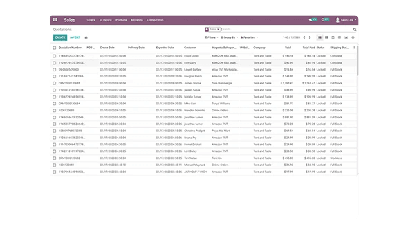
Task: Click the eBay TNT Marketplace cell
Action: click(225, 70)
